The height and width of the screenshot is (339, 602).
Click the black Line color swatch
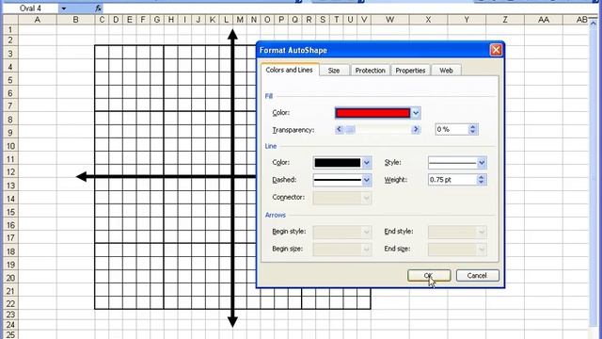click(338, 163)
